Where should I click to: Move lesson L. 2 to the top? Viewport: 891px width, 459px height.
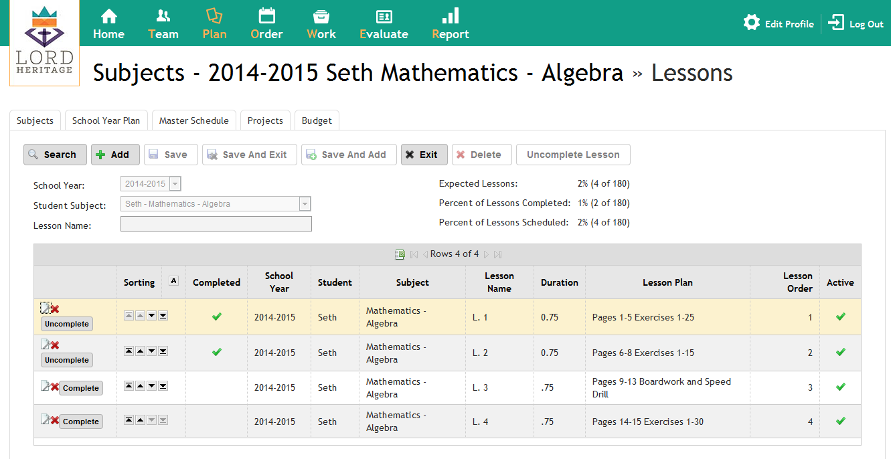[129, 351]
